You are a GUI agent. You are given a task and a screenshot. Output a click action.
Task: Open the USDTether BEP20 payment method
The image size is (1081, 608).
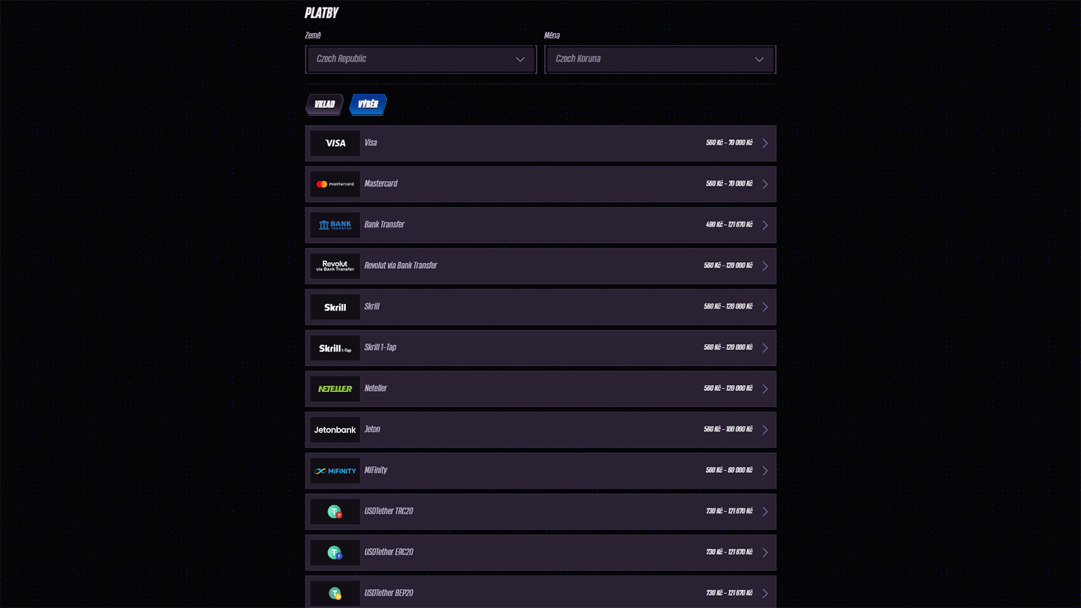pyautogui.click(x=540, y=592)
